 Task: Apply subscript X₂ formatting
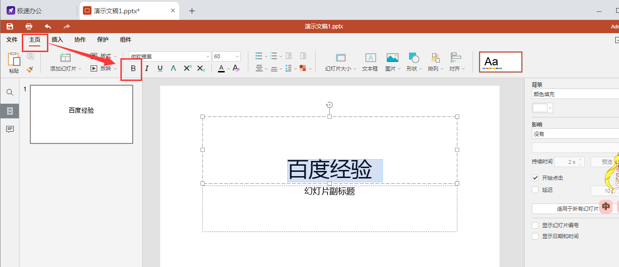(201, 69)
